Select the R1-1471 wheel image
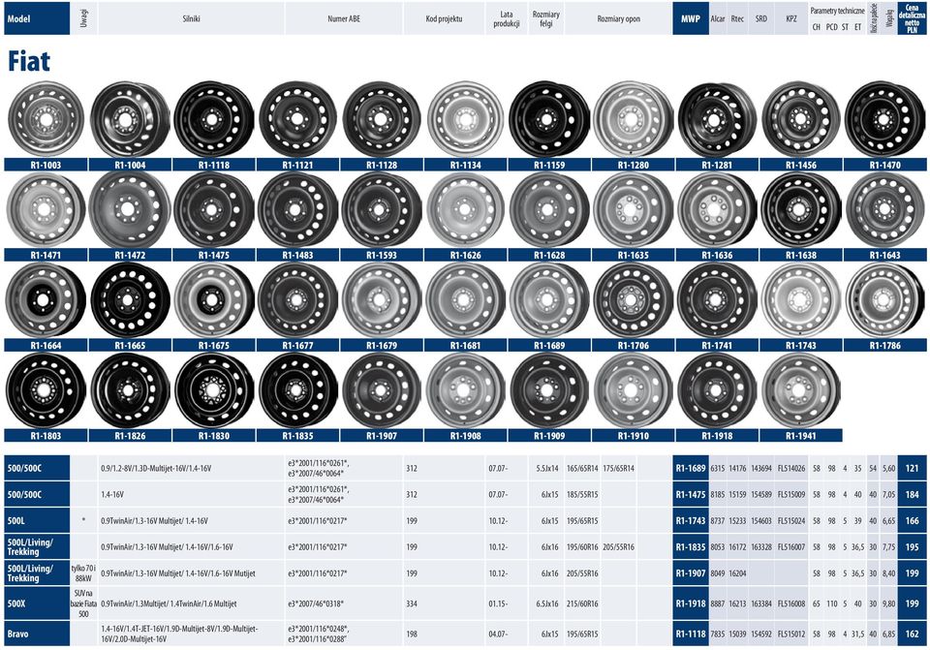The height and width of the screenshot is (650, 930). point(46,209)
